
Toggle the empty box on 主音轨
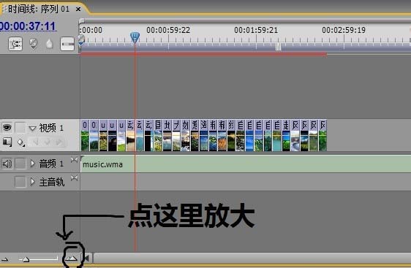tap(20, 182)
